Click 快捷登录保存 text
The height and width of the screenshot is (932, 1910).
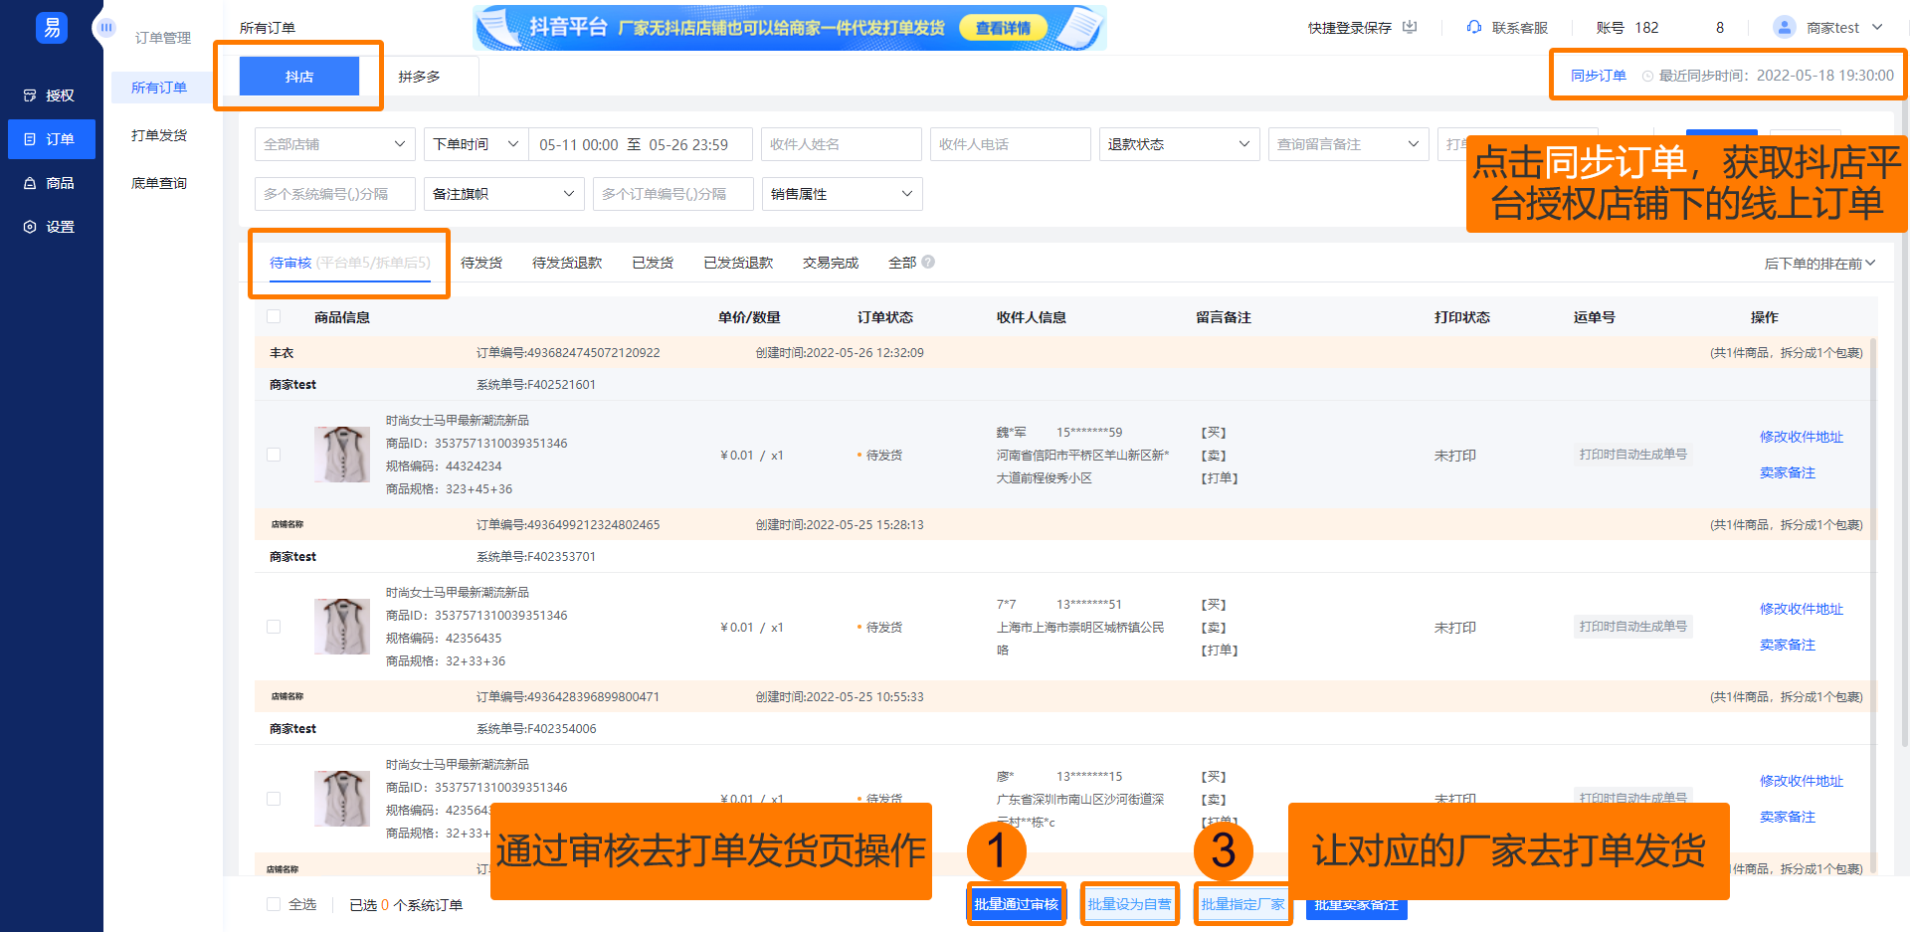point(1349,28)
